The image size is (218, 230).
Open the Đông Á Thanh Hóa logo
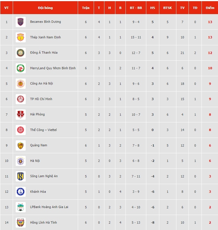coord(21,53)
